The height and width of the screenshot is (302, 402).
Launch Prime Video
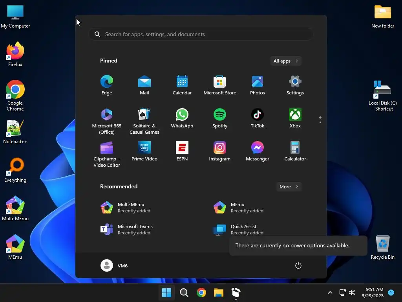(144, 151)
